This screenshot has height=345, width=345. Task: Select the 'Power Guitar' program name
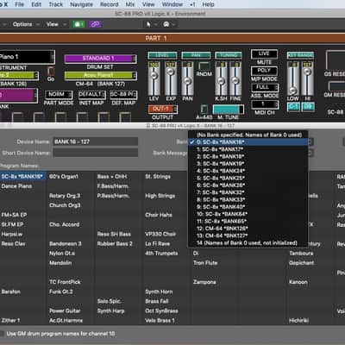tap(65, 310)
